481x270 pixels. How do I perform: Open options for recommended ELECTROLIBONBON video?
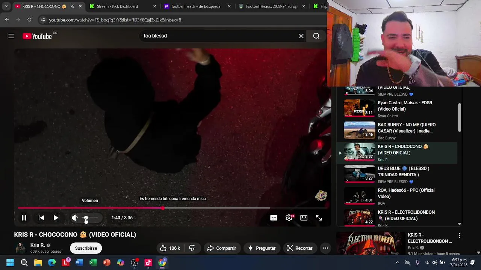[460, 236]
